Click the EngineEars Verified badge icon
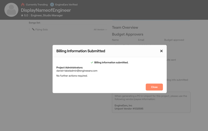This screenshot has height=131, width=208. [x=52, y=5]
